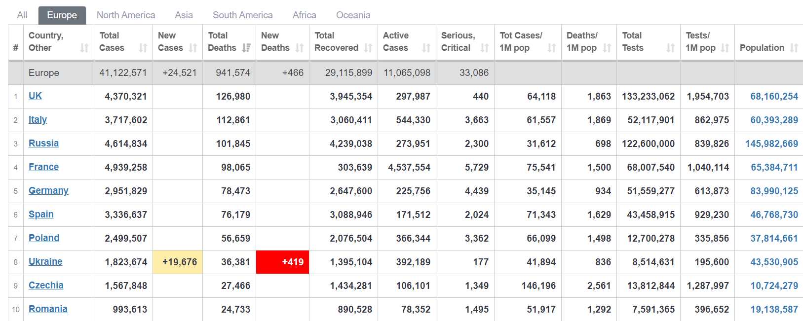Click the Total Deaths sort icon

[246, 48]
